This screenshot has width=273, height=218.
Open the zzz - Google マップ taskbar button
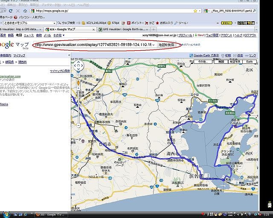point(51,215)
